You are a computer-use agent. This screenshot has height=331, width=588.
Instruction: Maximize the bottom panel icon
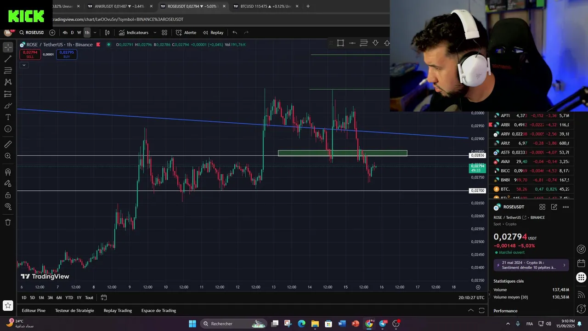481,311
